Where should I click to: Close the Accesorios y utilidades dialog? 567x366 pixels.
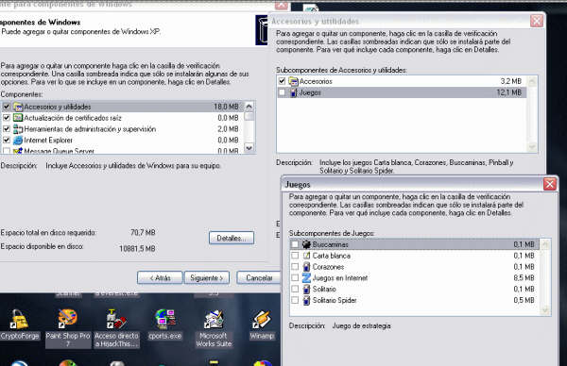(x=537, y=21)
